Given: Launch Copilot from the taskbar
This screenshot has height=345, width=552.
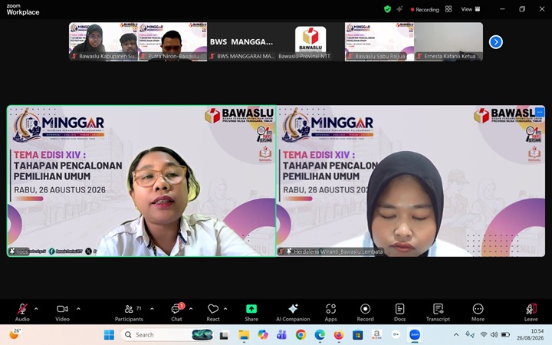Looking at the screenshot, I should coord(263,335).
